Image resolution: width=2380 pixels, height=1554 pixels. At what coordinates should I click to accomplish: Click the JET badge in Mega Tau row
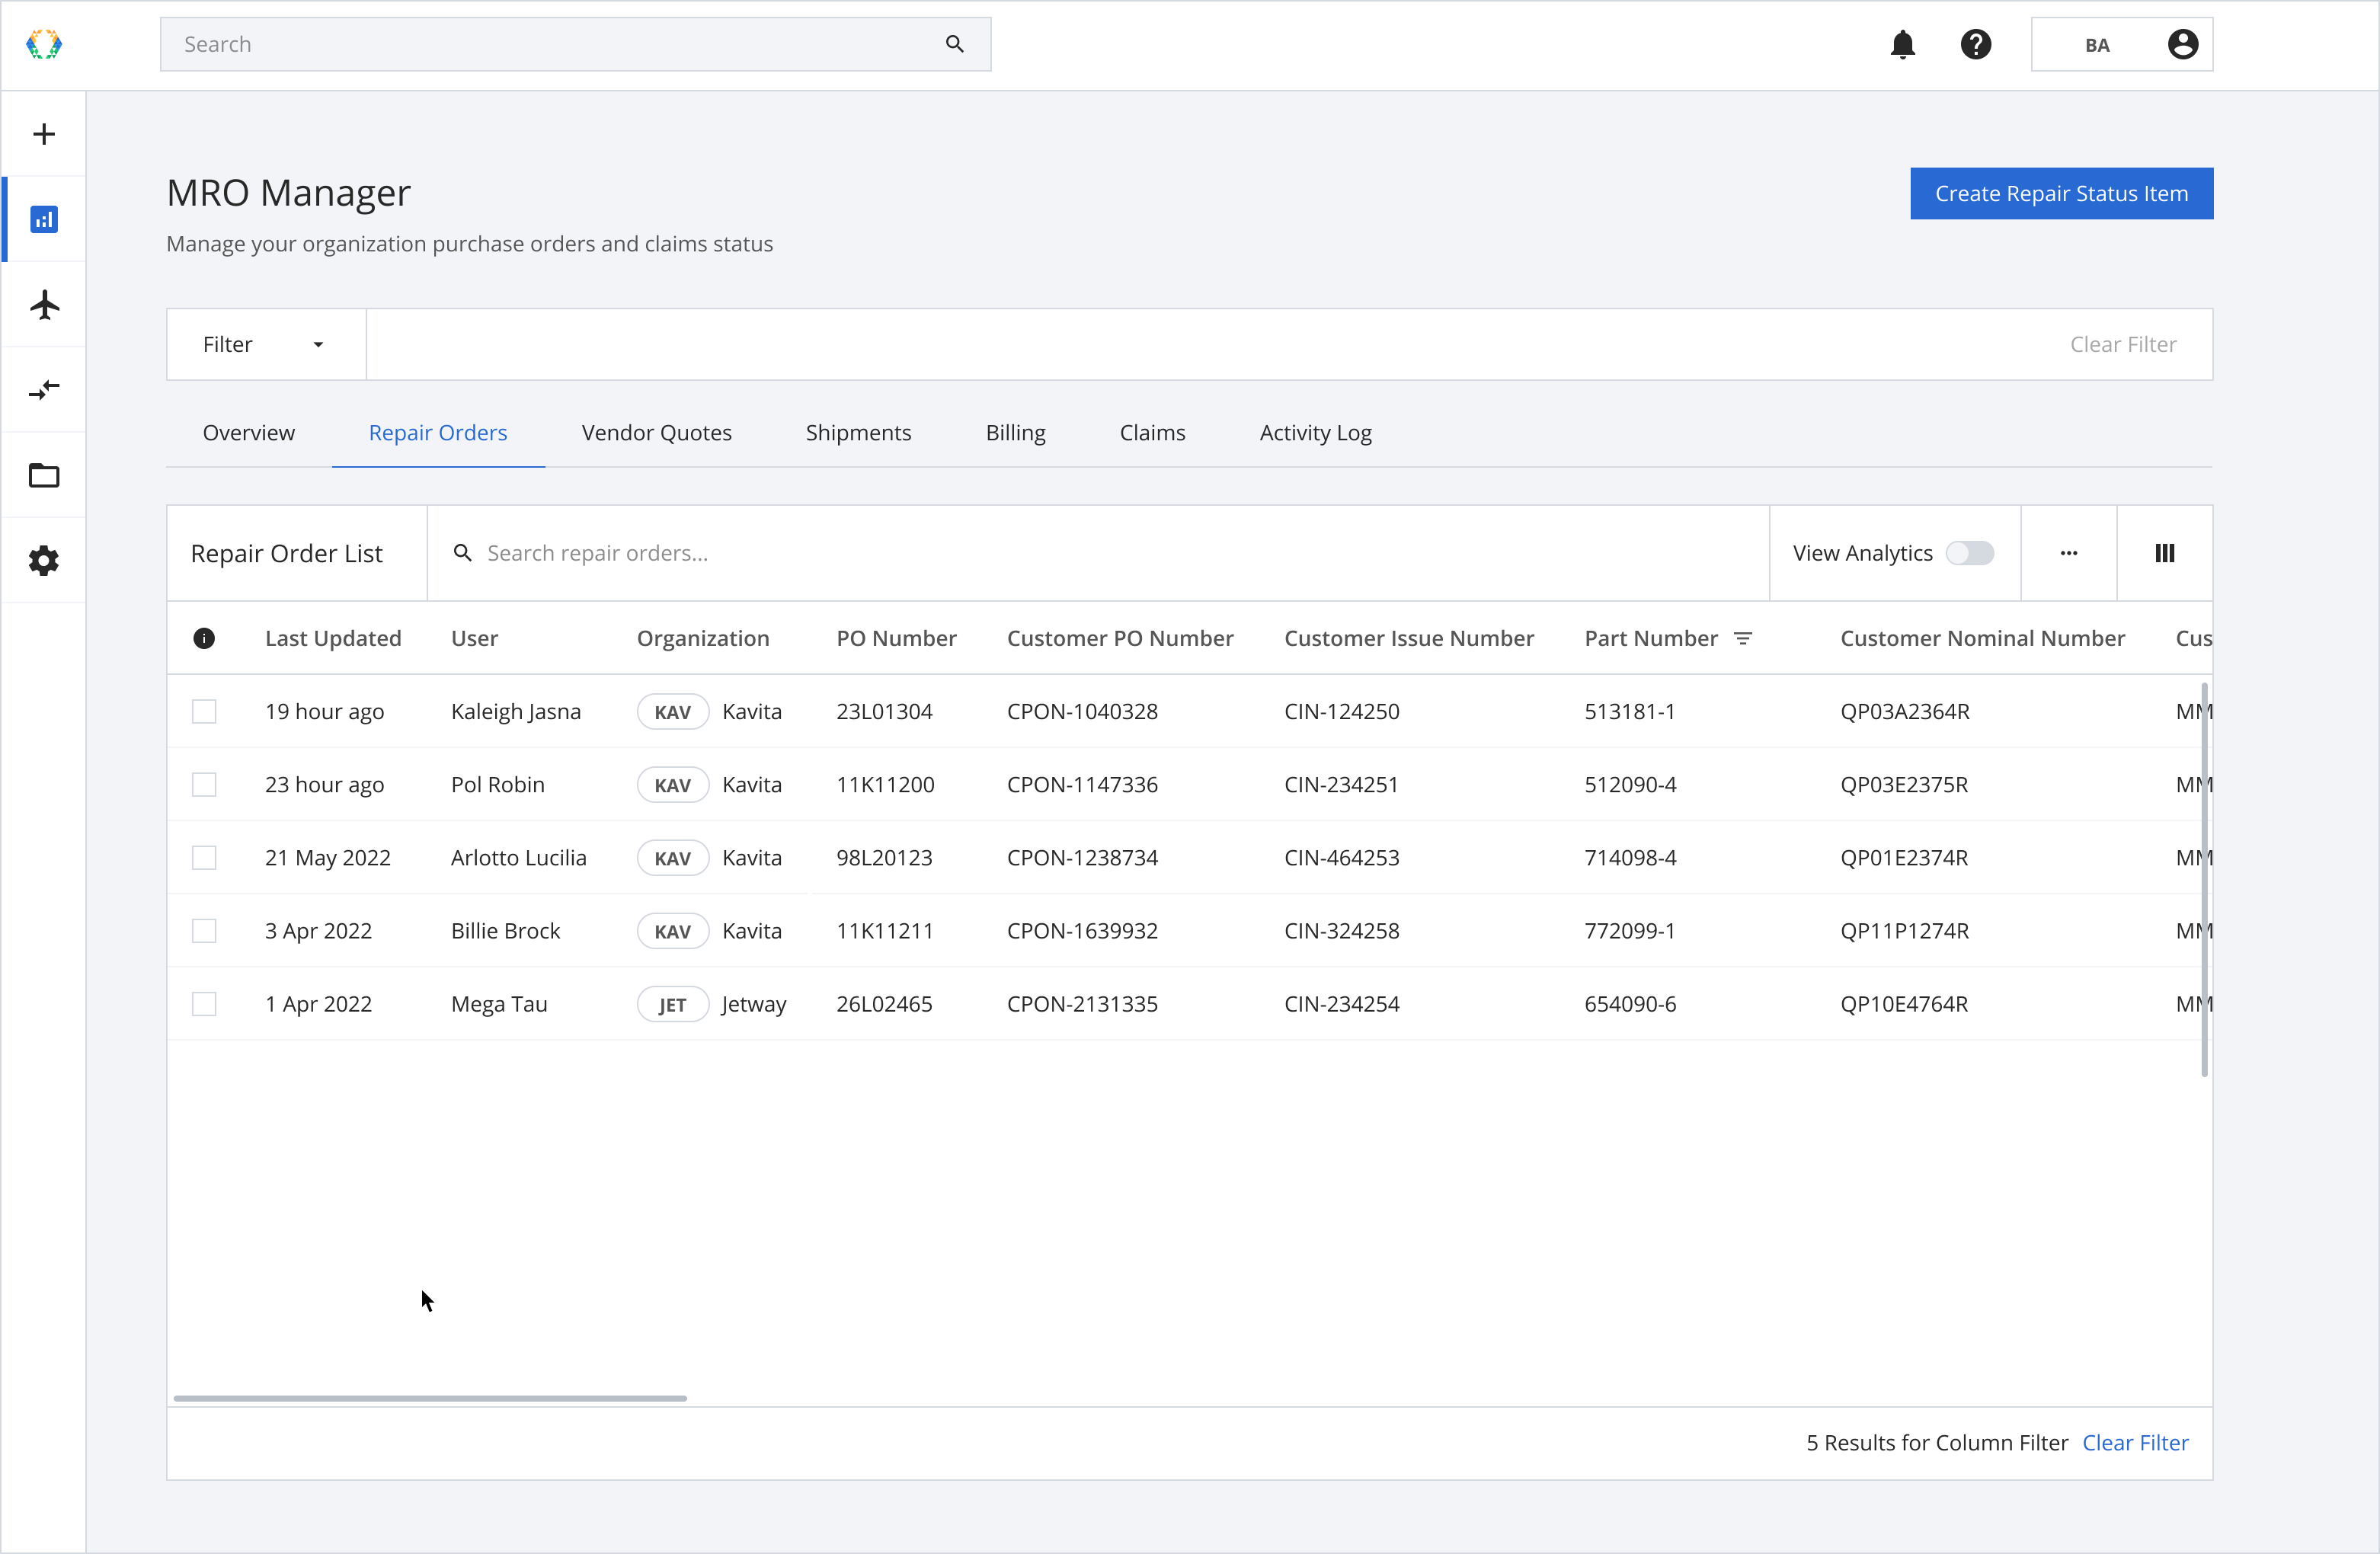672,1003
